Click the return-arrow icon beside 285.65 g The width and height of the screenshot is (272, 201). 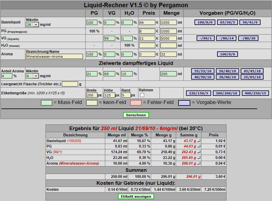pos(199,158)
